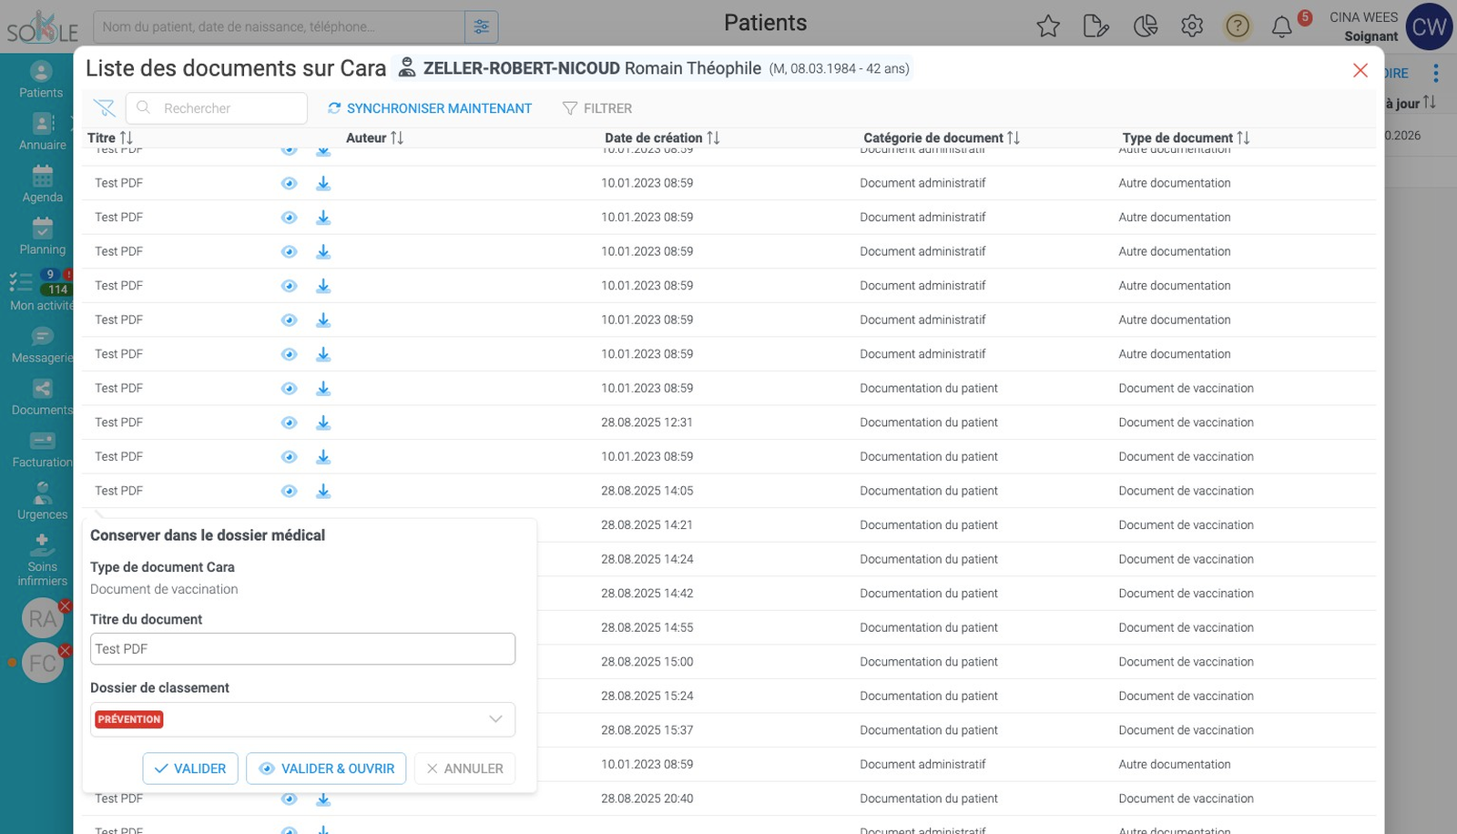Sort by Type de document

1186,137
